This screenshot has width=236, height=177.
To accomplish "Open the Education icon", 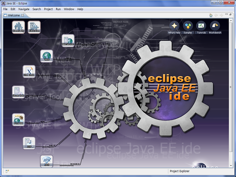I will [34, 27].
